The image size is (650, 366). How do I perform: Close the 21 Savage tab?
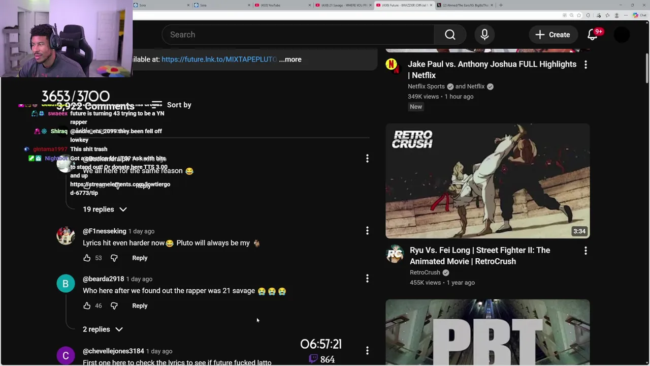pos(371,5)
